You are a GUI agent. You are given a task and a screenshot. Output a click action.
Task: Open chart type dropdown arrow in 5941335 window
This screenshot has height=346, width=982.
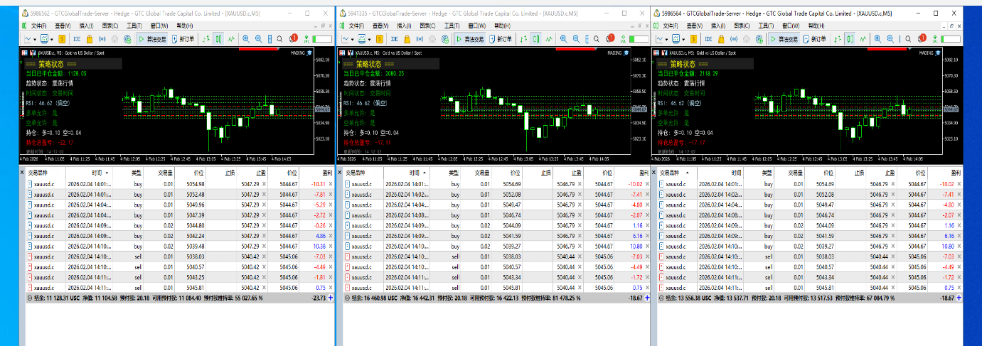point(352,40)
